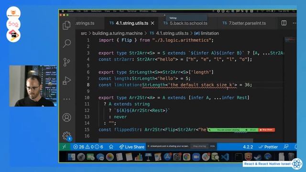
Task: Click Prettier in the status bar
Action: (x=268, y=147)
